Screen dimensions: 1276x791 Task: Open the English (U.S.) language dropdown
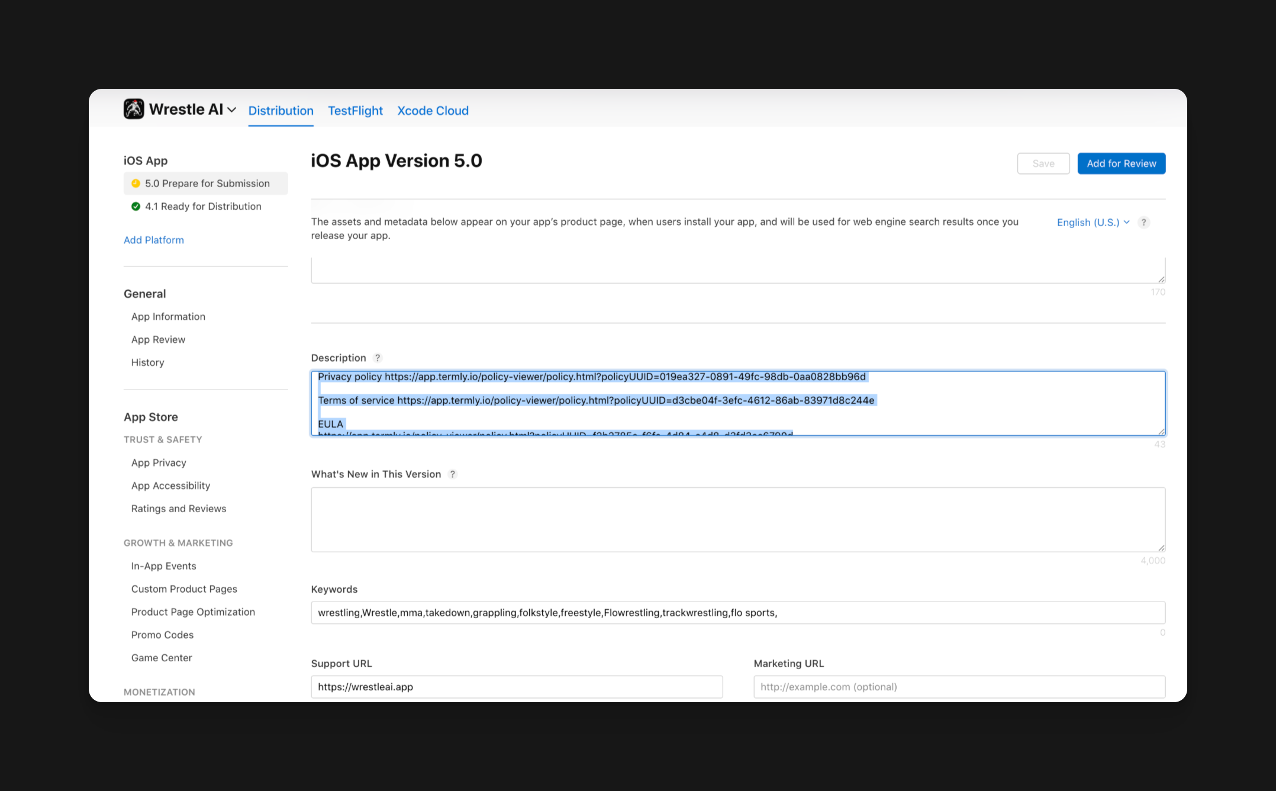[1093, 223]
